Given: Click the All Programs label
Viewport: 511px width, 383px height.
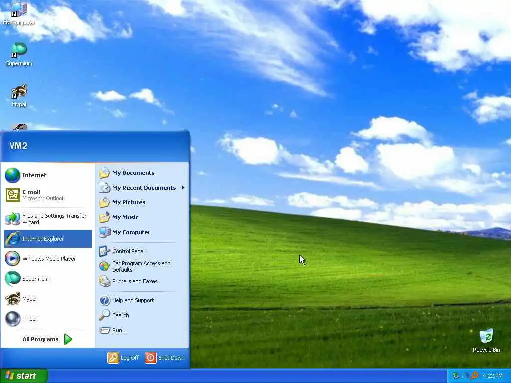Looking at the screenshot, I should tap(40, 339).
